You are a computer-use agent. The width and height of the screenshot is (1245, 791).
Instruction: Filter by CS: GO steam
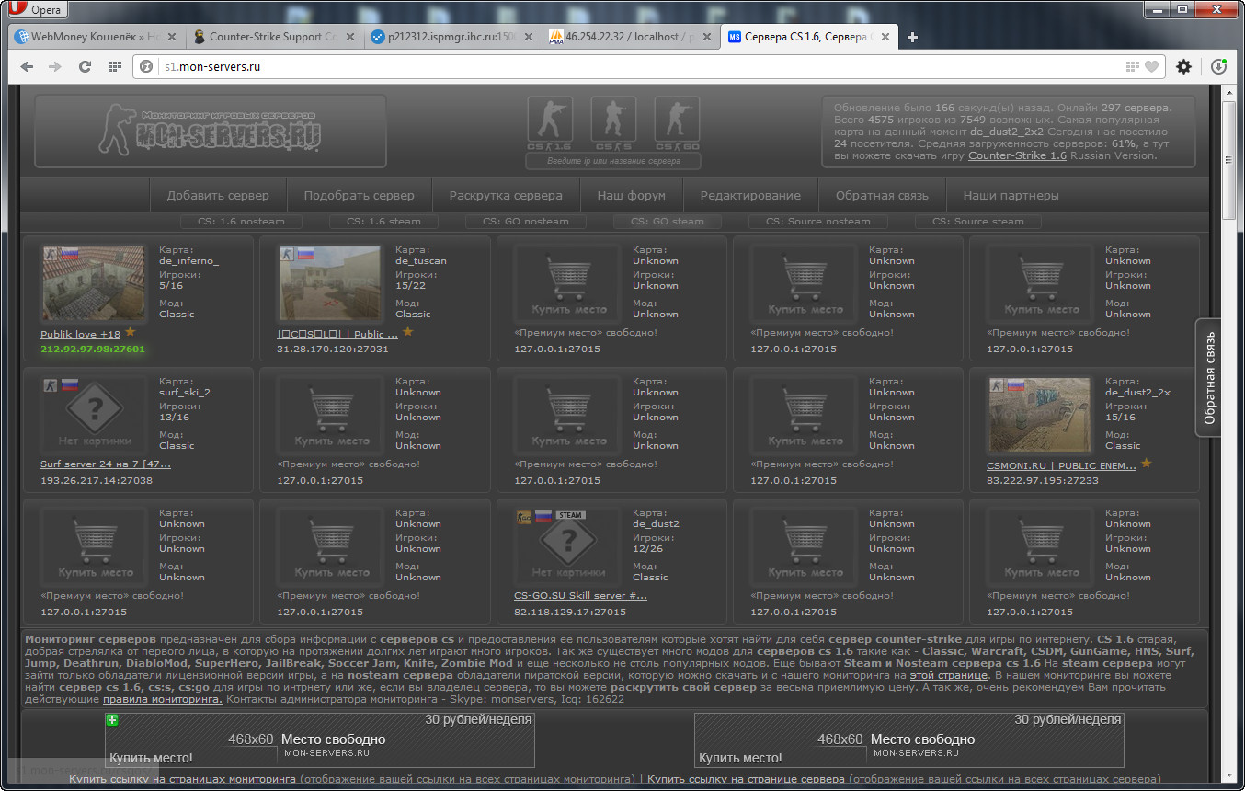668,222
